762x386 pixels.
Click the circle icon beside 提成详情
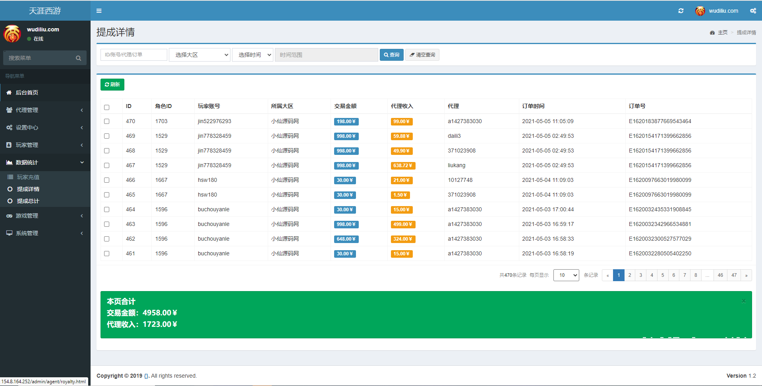pos(10,189)
